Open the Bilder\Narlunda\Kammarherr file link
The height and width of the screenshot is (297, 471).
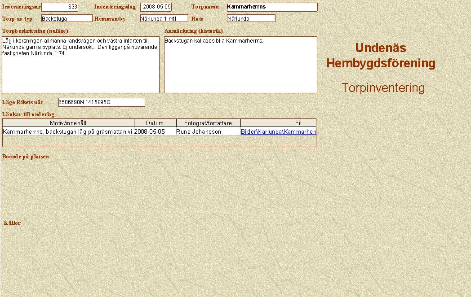click(x=278, y=132)
